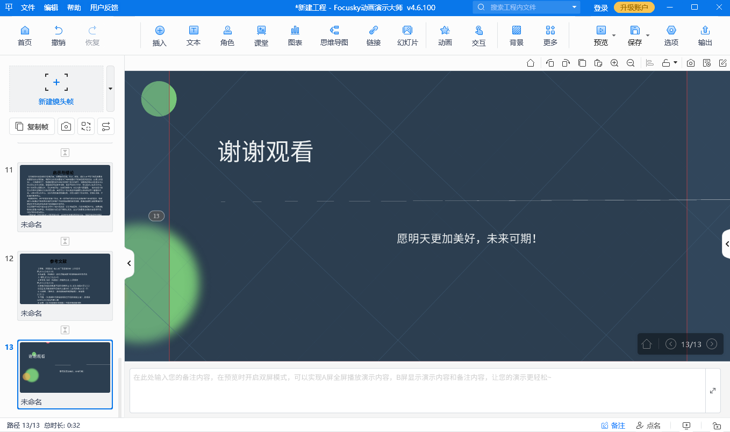Open the 课堂 classroom tool
Viewport: 730px width, 432px height.
[x=261, y=36]
